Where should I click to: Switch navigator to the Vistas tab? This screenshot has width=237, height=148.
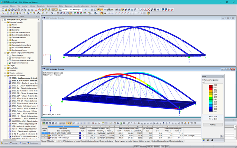pos(22,143)
